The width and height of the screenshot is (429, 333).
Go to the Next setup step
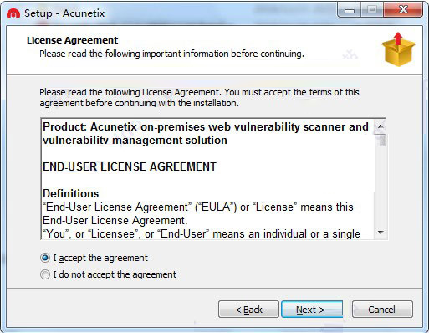[312, 310]
